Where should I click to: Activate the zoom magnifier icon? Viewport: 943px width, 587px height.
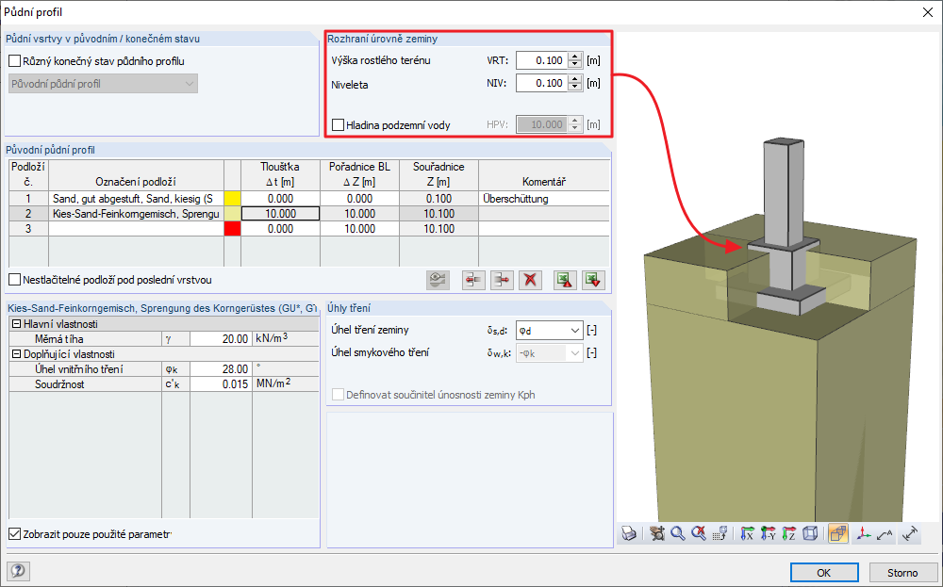(678, 533)
